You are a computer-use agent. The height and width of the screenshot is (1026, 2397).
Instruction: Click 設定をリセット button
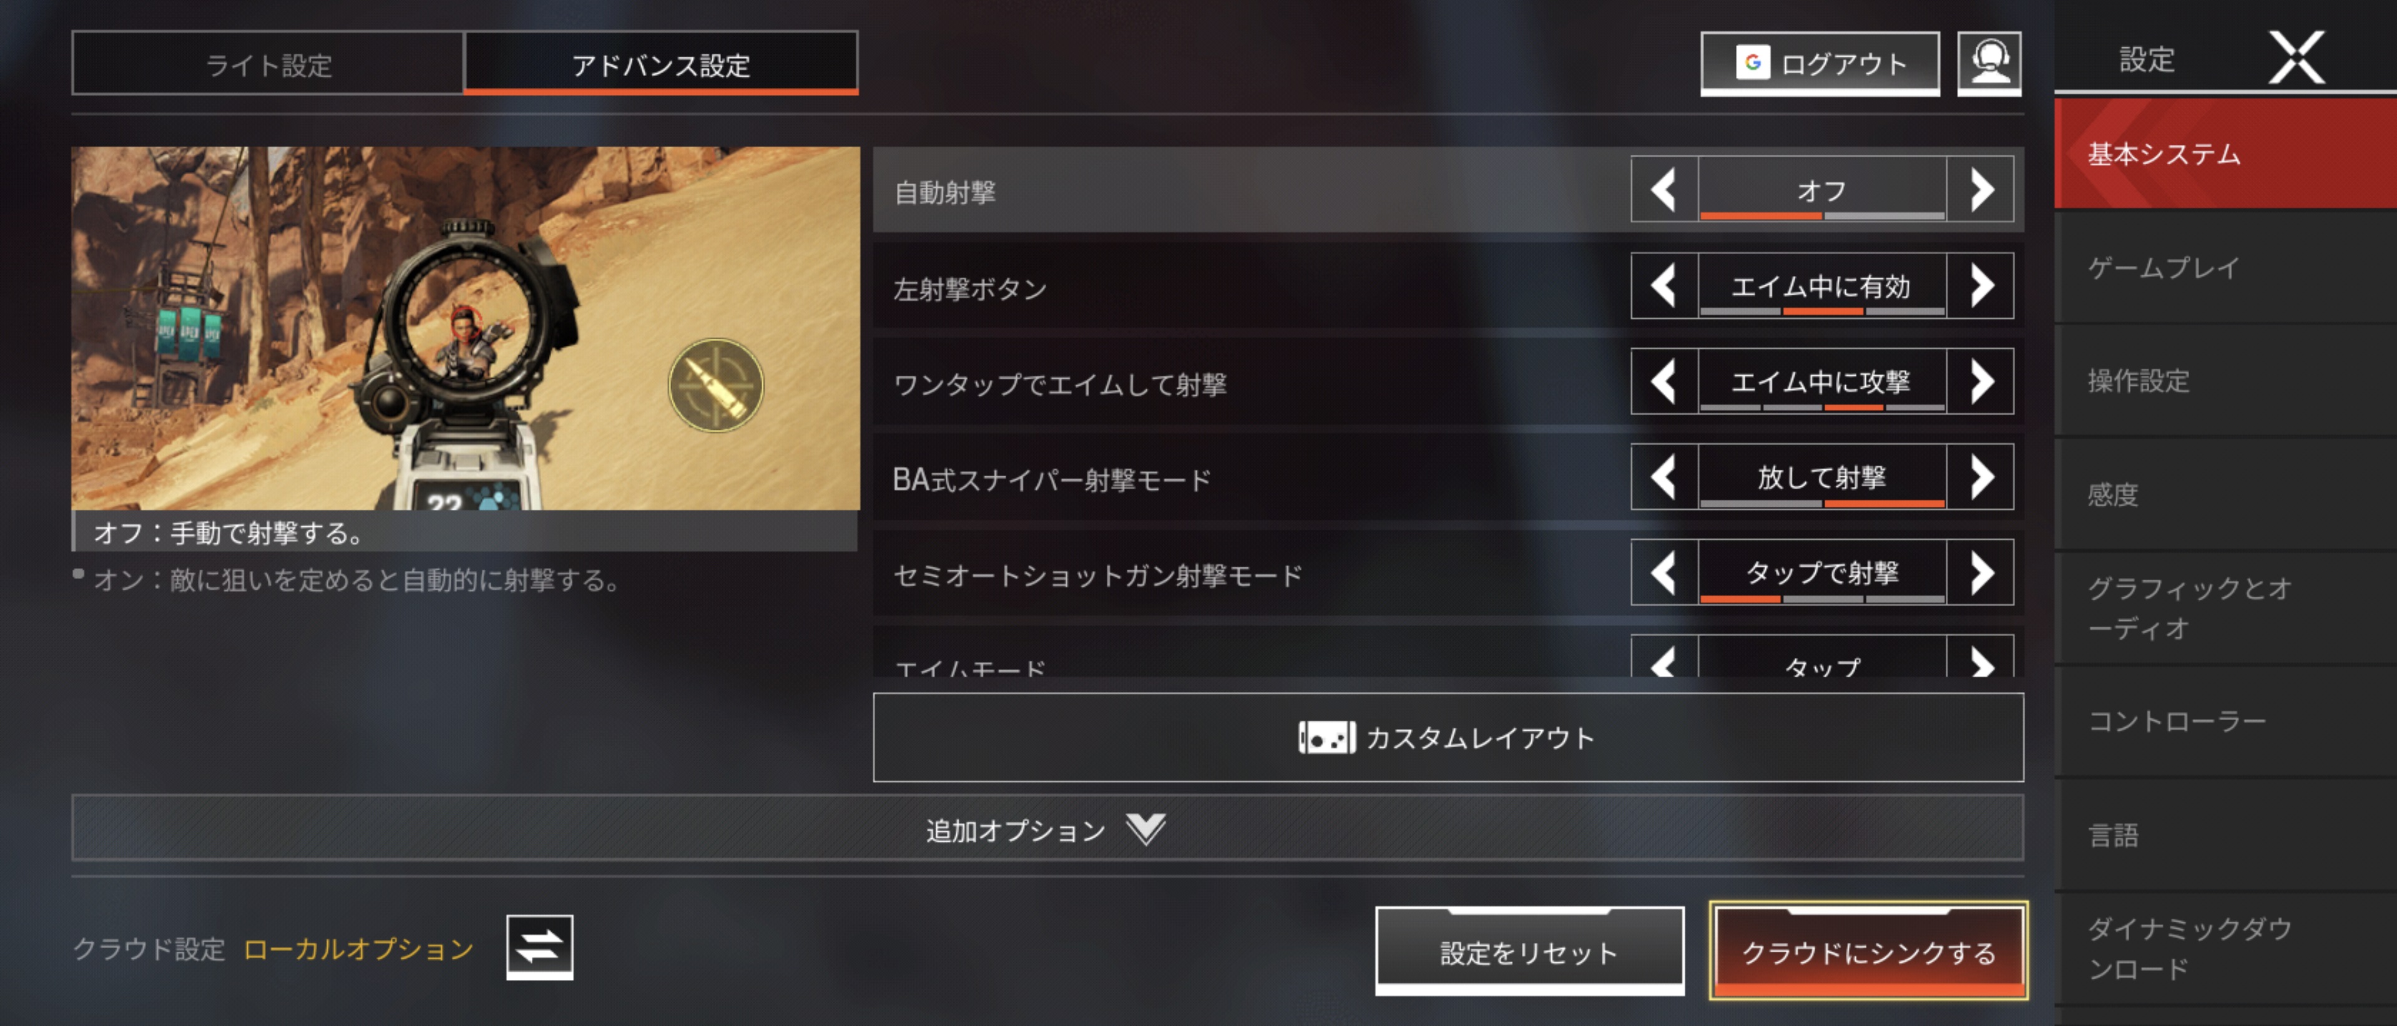tap(1529, 950)
